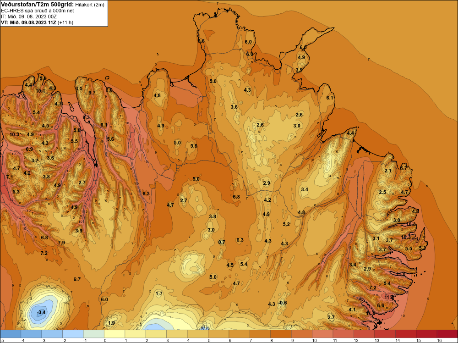
Task: Pick the 6.3 temperature label
Action: click(x=240, y=240)
